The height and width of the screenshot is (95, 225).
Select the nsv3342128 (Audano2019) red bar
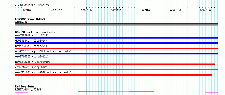115,64
